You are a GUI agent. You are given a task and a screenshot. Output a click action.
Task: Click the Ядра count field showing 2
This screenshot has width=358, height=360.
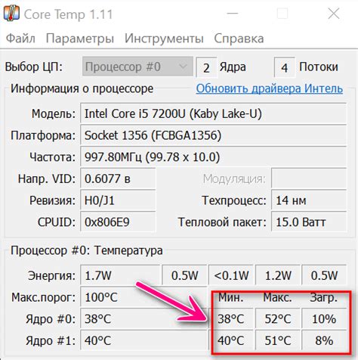206,67
